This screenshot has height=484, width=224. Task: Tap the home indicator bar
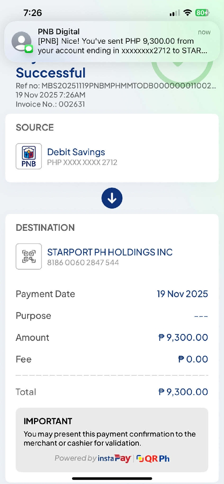(112, 478)
